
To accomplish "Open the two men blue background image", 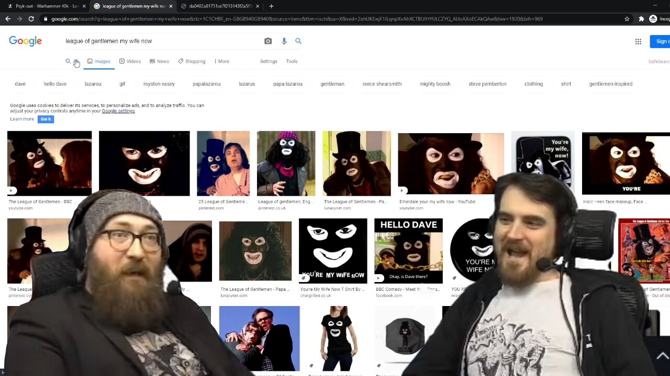I will [x=259, y=338].
